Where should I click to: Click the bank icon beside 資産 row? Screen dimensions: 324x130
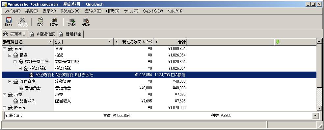coord(10,49)
